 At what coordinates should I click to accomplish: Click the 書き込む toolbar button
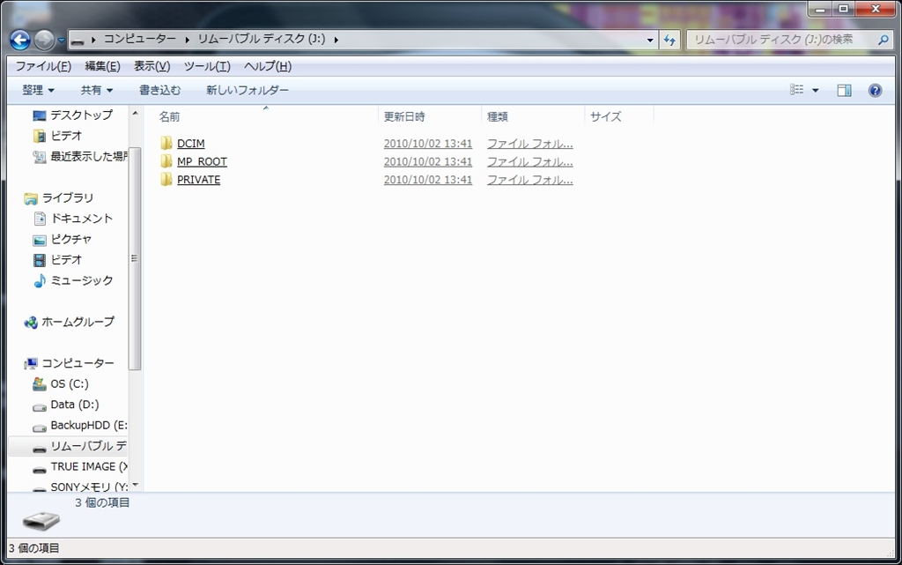[x=160, y=90]
